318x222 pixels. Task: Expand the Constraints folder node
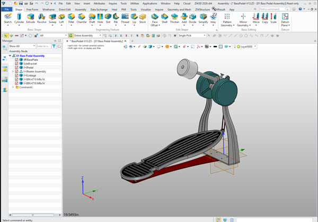[13, 87]
